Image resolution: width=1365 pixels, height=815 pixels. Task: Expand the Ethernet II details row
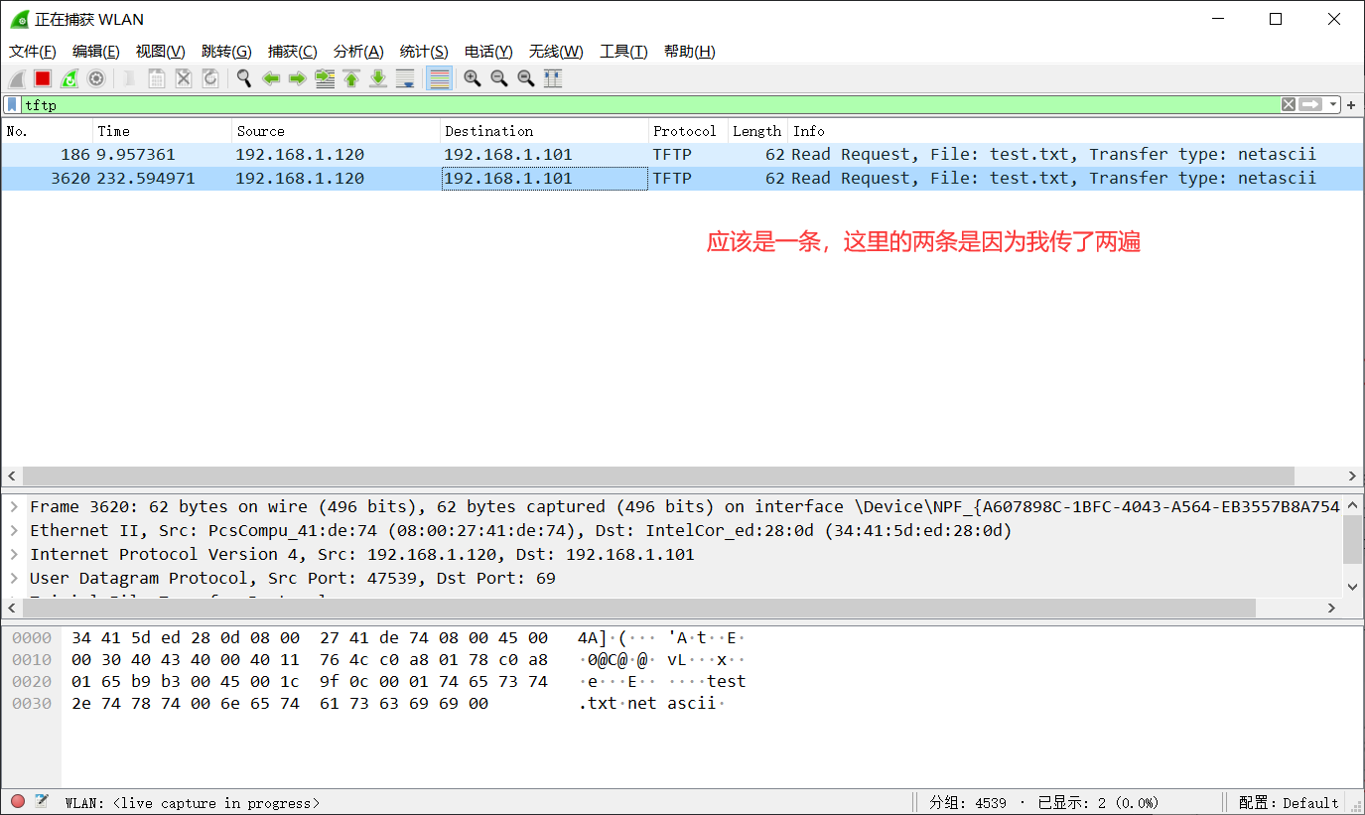14,530
